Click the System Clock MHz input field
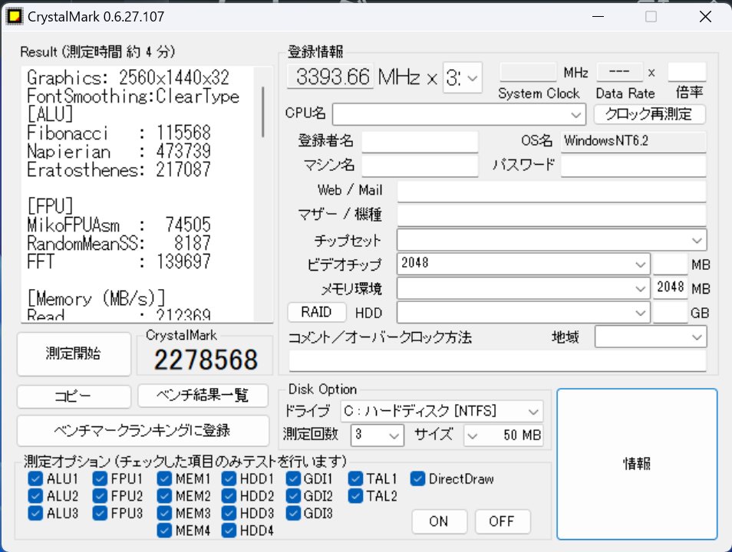Viewport: 732px width, 552px height. point(529,73)
